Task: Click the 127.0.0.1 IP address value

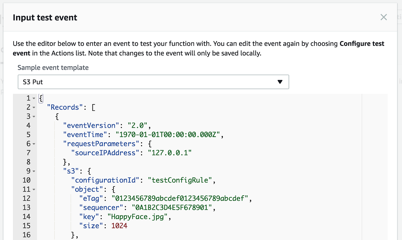Action: (x=169, y=153)
